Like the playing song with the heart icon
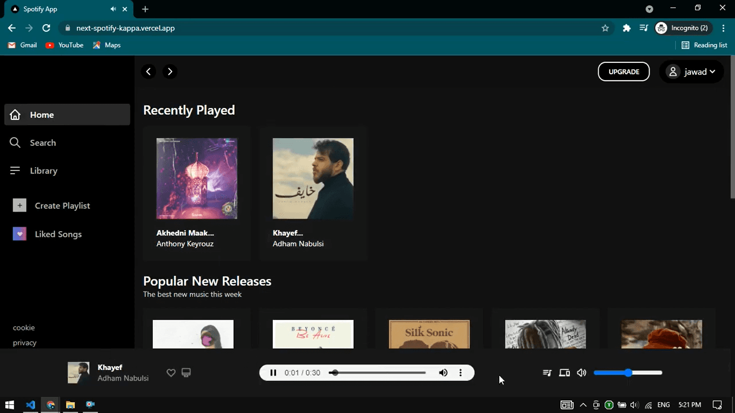 (171, 373)
